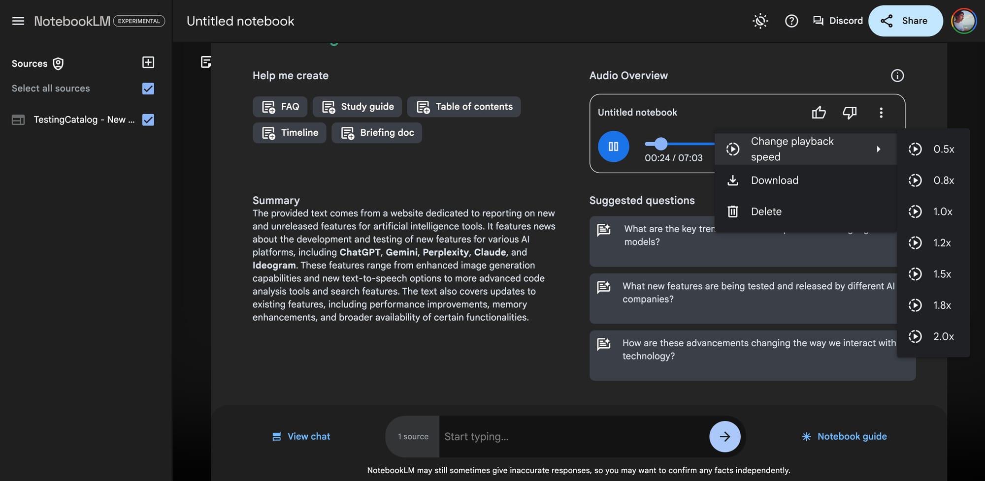This screenshot has width=985, height=481.
Task: Click the notes panel icon
Action: pos(206,62)
